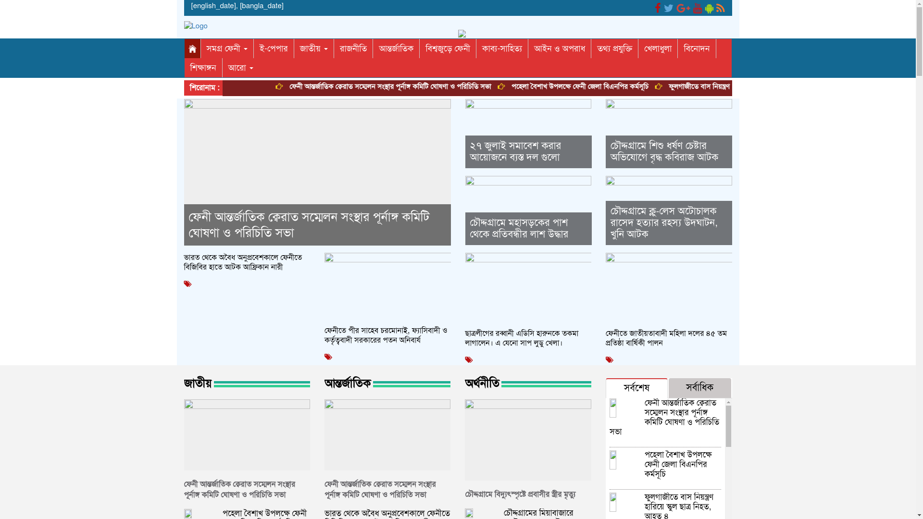Open lead story headline পূর্নাঙ্গ কমিটি ঘোষণা ও পরিচিতি সভা
923x519 pixels.
(309, 225)
